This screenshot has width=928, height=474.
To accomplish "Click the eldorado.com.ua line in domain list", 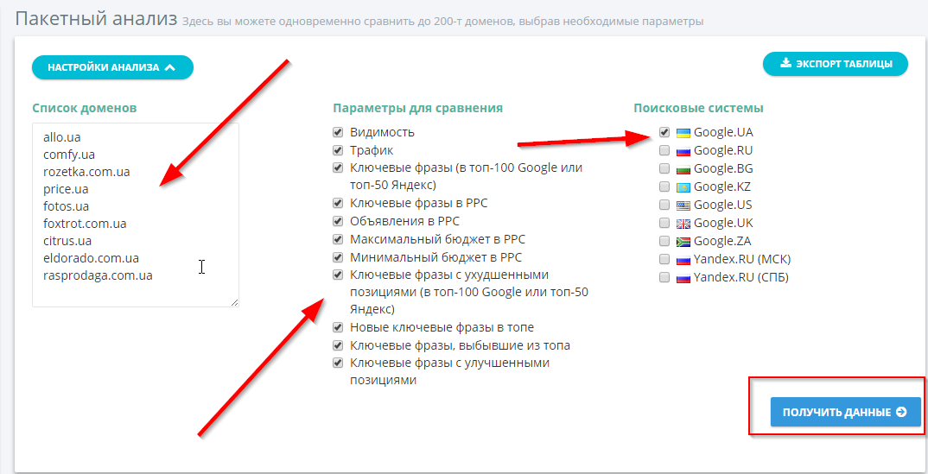I will point(91,258).
